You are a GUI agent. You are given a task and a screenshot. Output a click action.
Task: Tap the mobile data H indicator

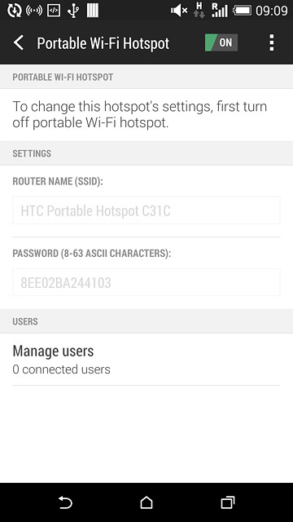(x=199, y=10)
